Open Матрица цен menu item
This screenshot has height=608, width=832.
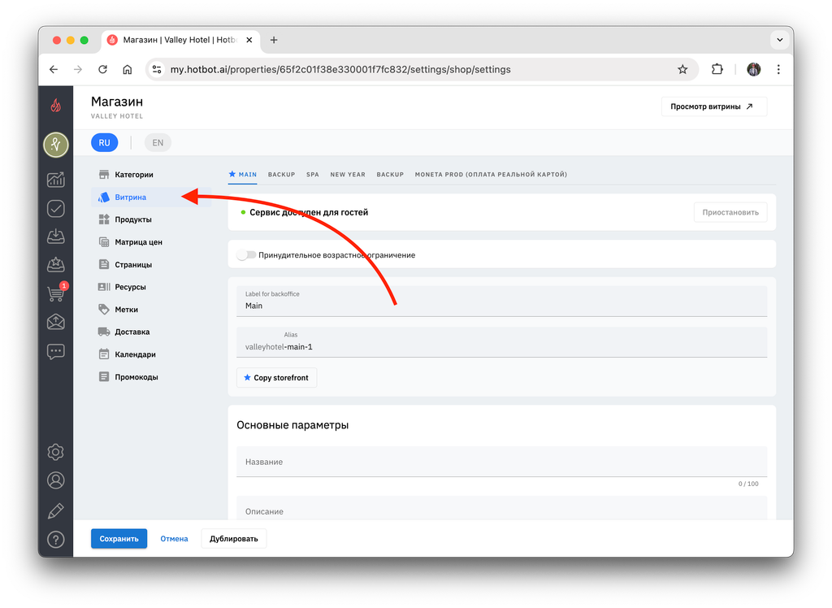(151, 242)
